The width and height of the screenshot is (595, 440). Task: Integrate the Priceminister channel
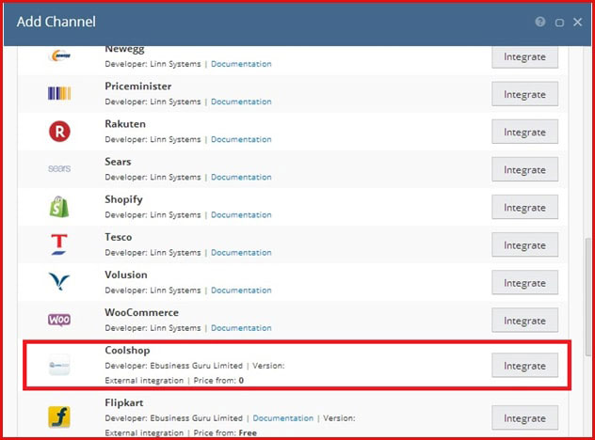coord(524,94)
